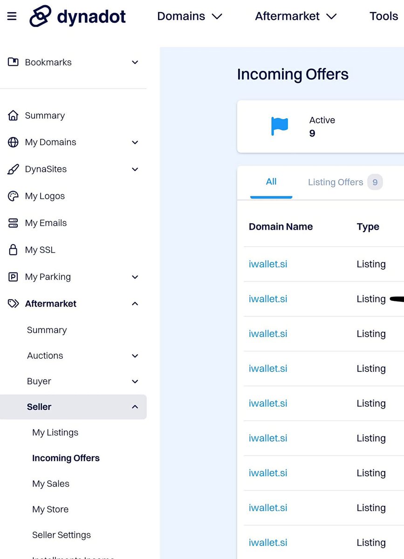The height and width of the screenshot is (559, 404).
Task: Open the Tools top menu
Action: point(384,16)
